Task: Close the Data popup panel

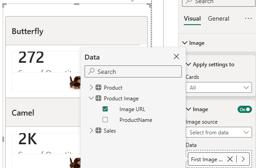Action: click(x=176, y=56)
